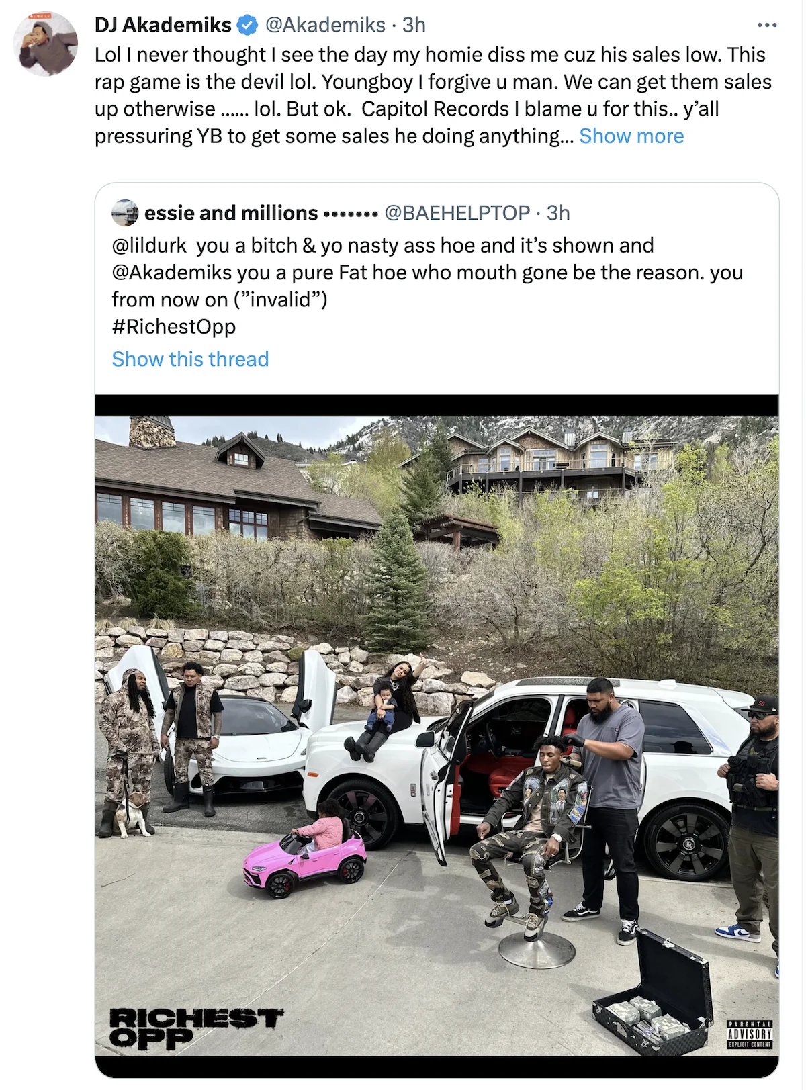Open main tweet's 3h timestamp
Screen dimensions: 806x1090
tap(414, 26)
